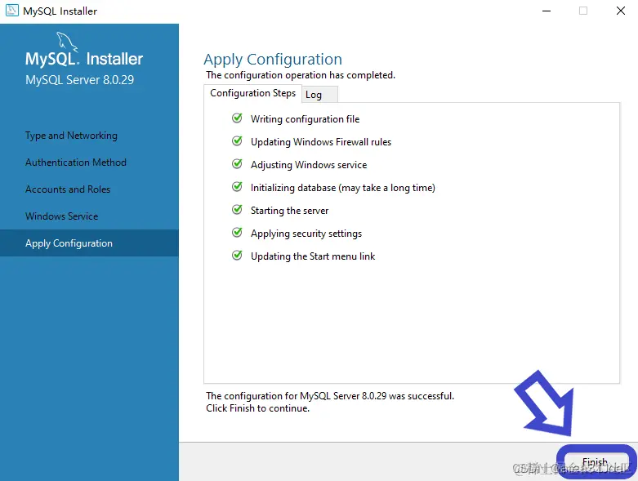Select 'Updating Windows Firewall rules' step text
The height and width of the screenshot is (481, 638).
[x=321, y=142]
